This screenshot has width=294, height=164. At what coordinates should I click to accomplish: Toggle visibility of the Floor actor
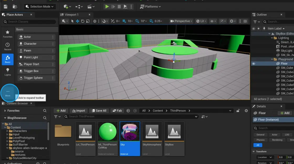(254, 64)
